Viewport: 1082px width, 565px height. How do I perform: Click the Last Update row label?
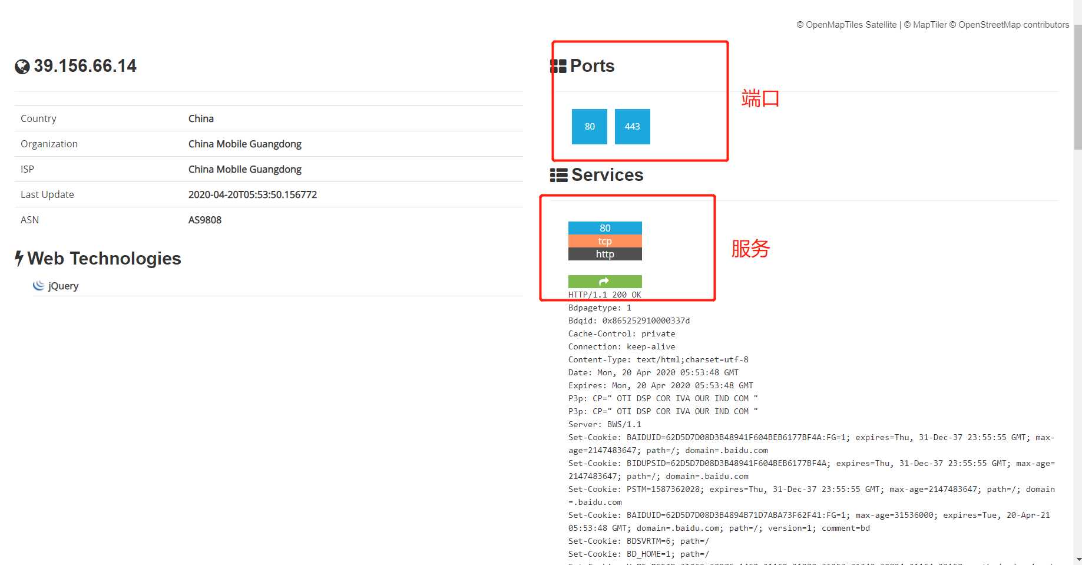[47, 194]
